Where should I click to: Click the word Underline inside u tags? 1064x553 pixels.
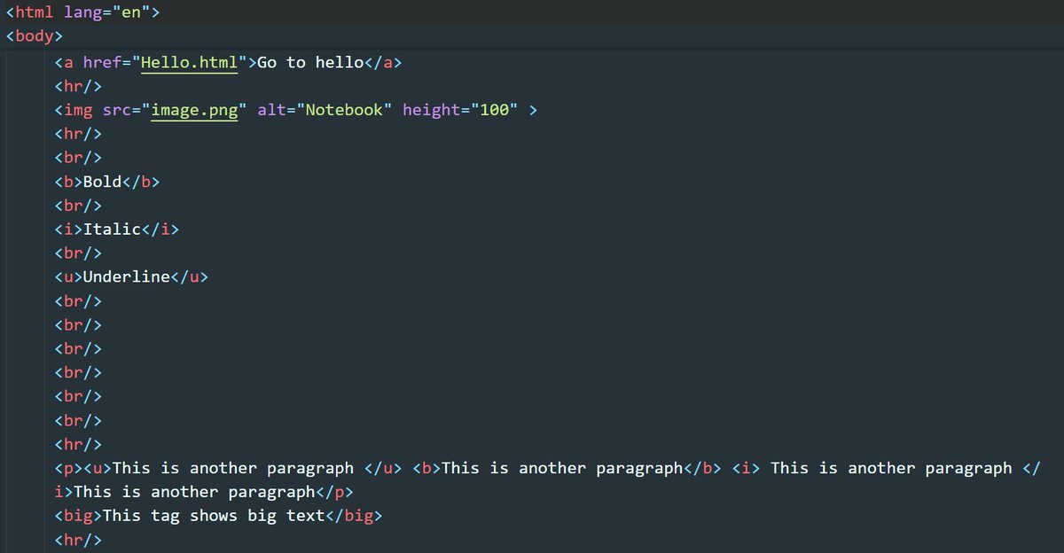click(x=126, y=277)
